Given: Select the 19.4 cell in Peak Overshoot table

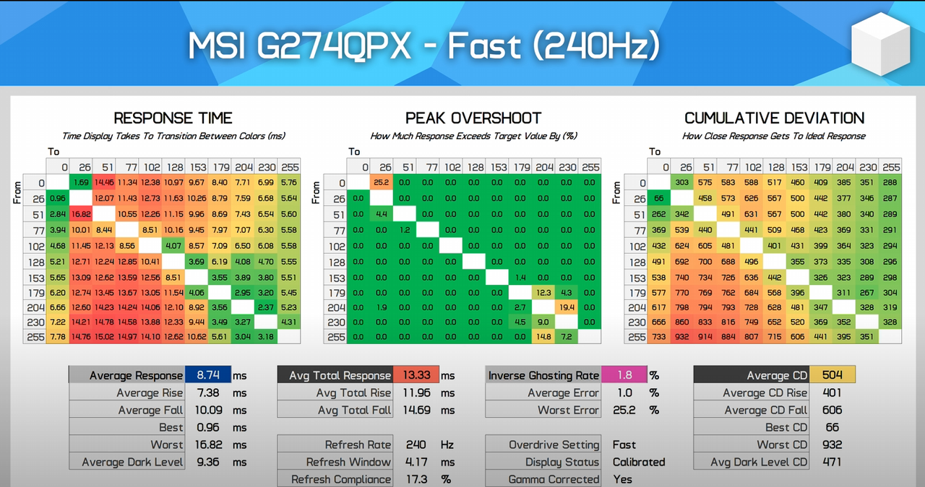Looking at the screenshot, I should coord(566,306).
